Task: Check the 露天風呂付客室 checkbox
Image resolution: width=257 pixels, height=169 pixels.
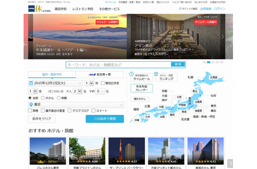Action: (x=43, y=110)
